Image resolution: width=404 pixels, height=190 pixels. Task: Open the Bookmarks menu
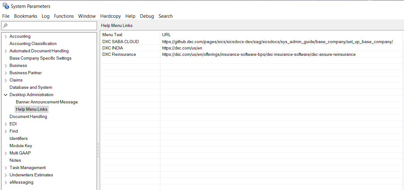pos(25,16)
